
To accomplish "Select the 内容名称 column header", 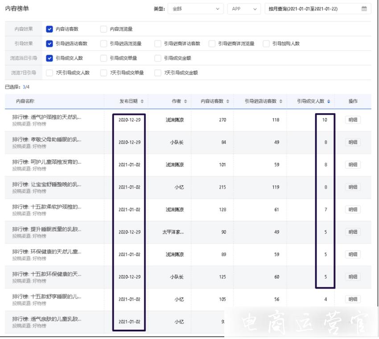I will 25,102.
